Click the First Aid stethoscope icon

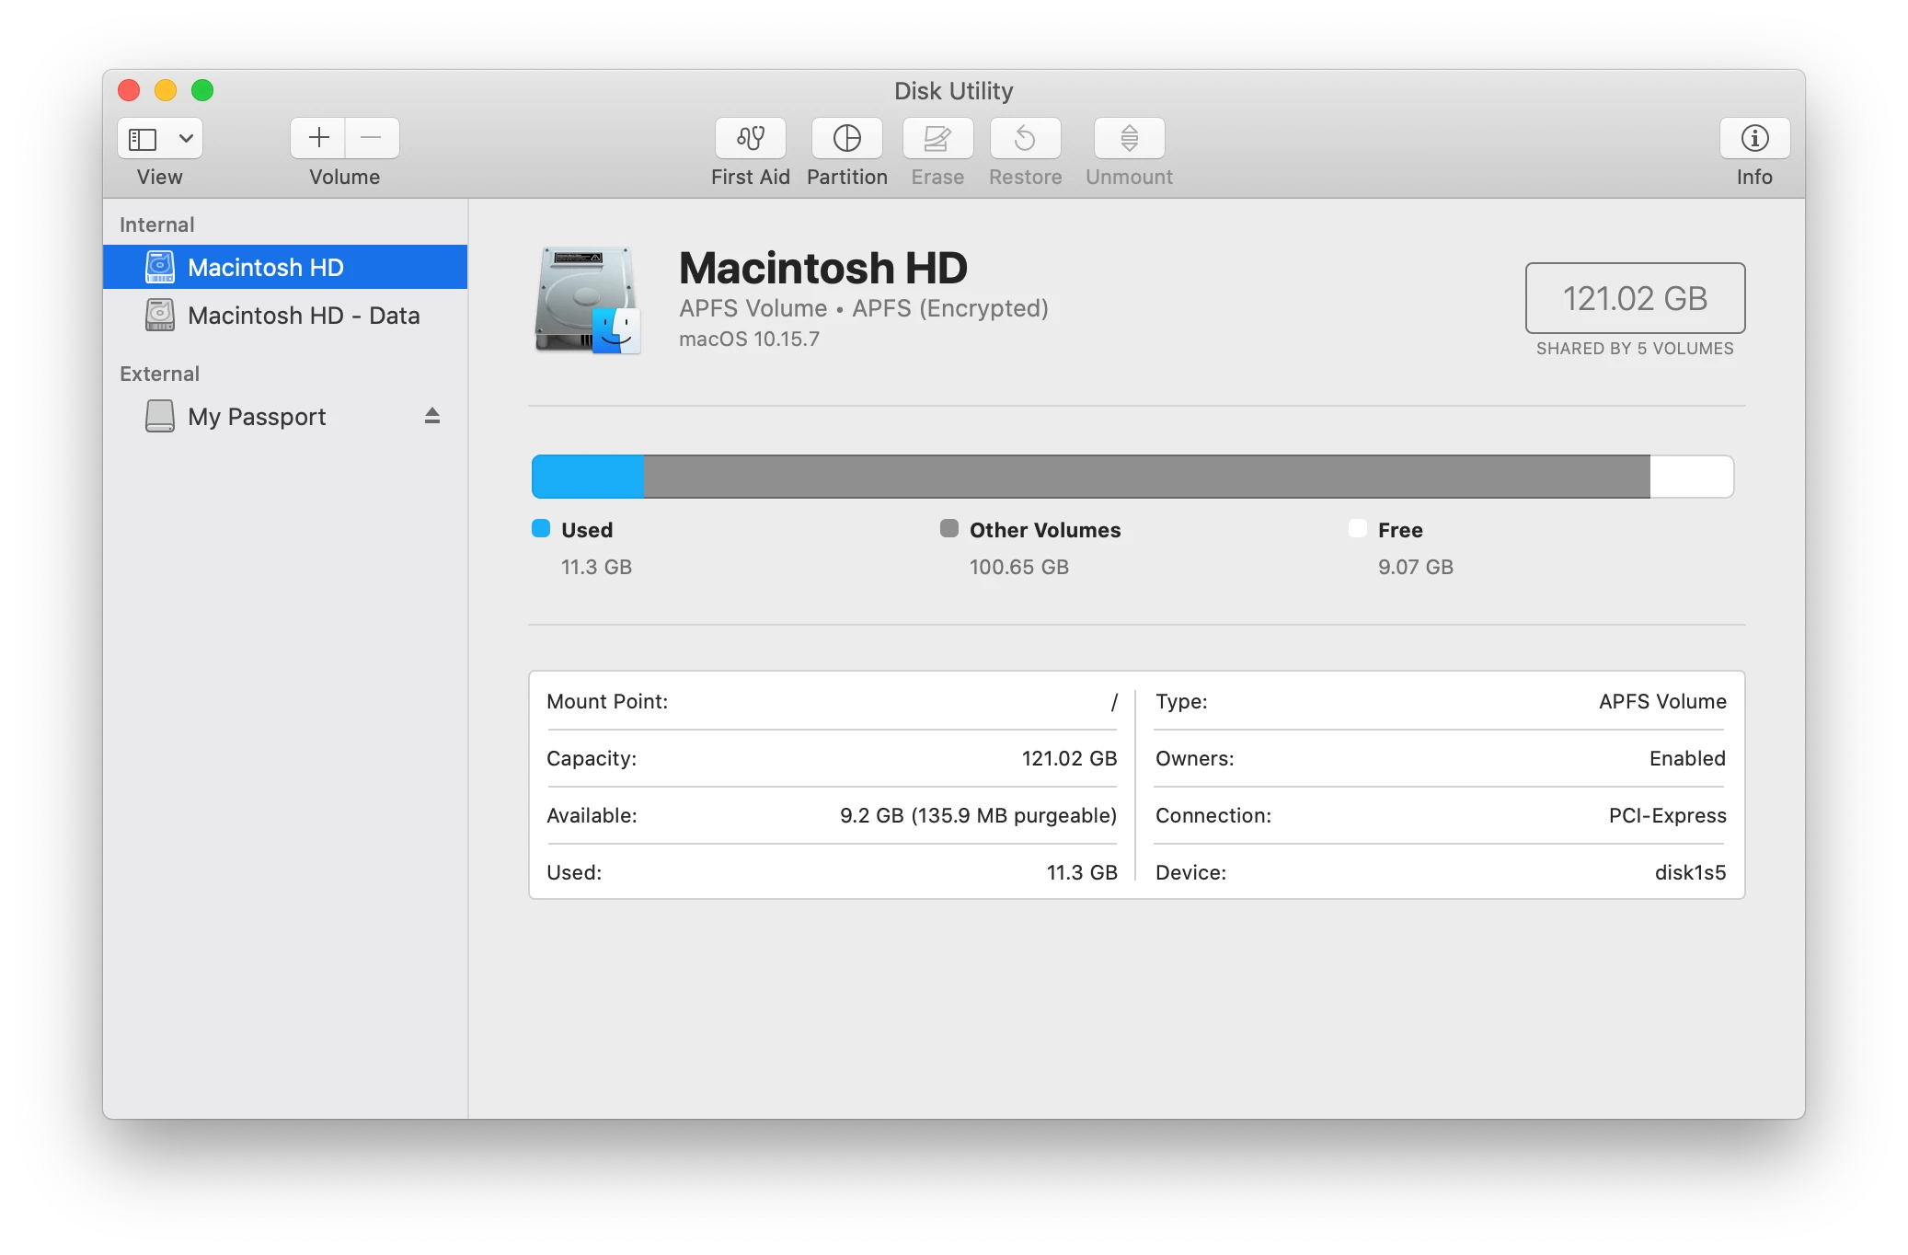pyautogui.click(x=750, y=138)
